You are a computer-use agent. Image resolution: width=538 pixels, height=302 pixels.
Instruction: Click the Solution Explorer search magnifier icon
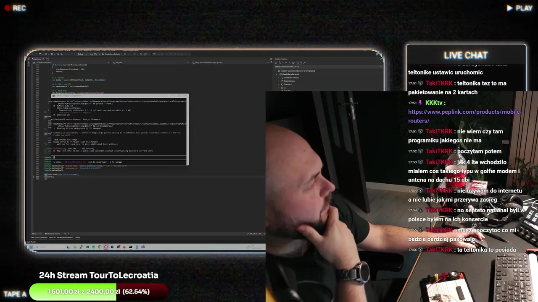click(x=381, y=67)
